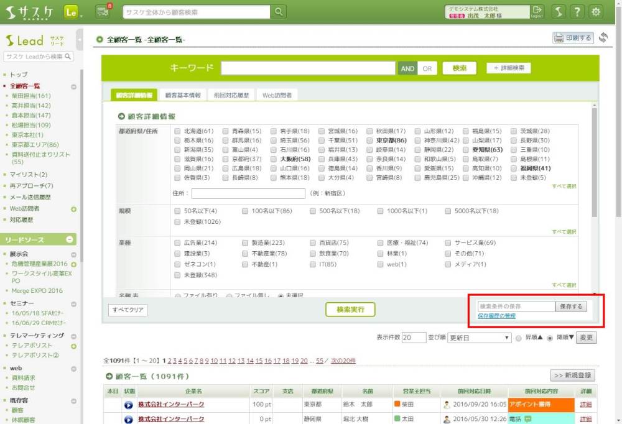Click the blue arrow status icon in first row
622x424 pixels.
click(x=129, y=405)
